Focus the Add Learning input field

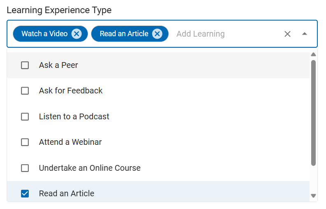coord(222,34)
